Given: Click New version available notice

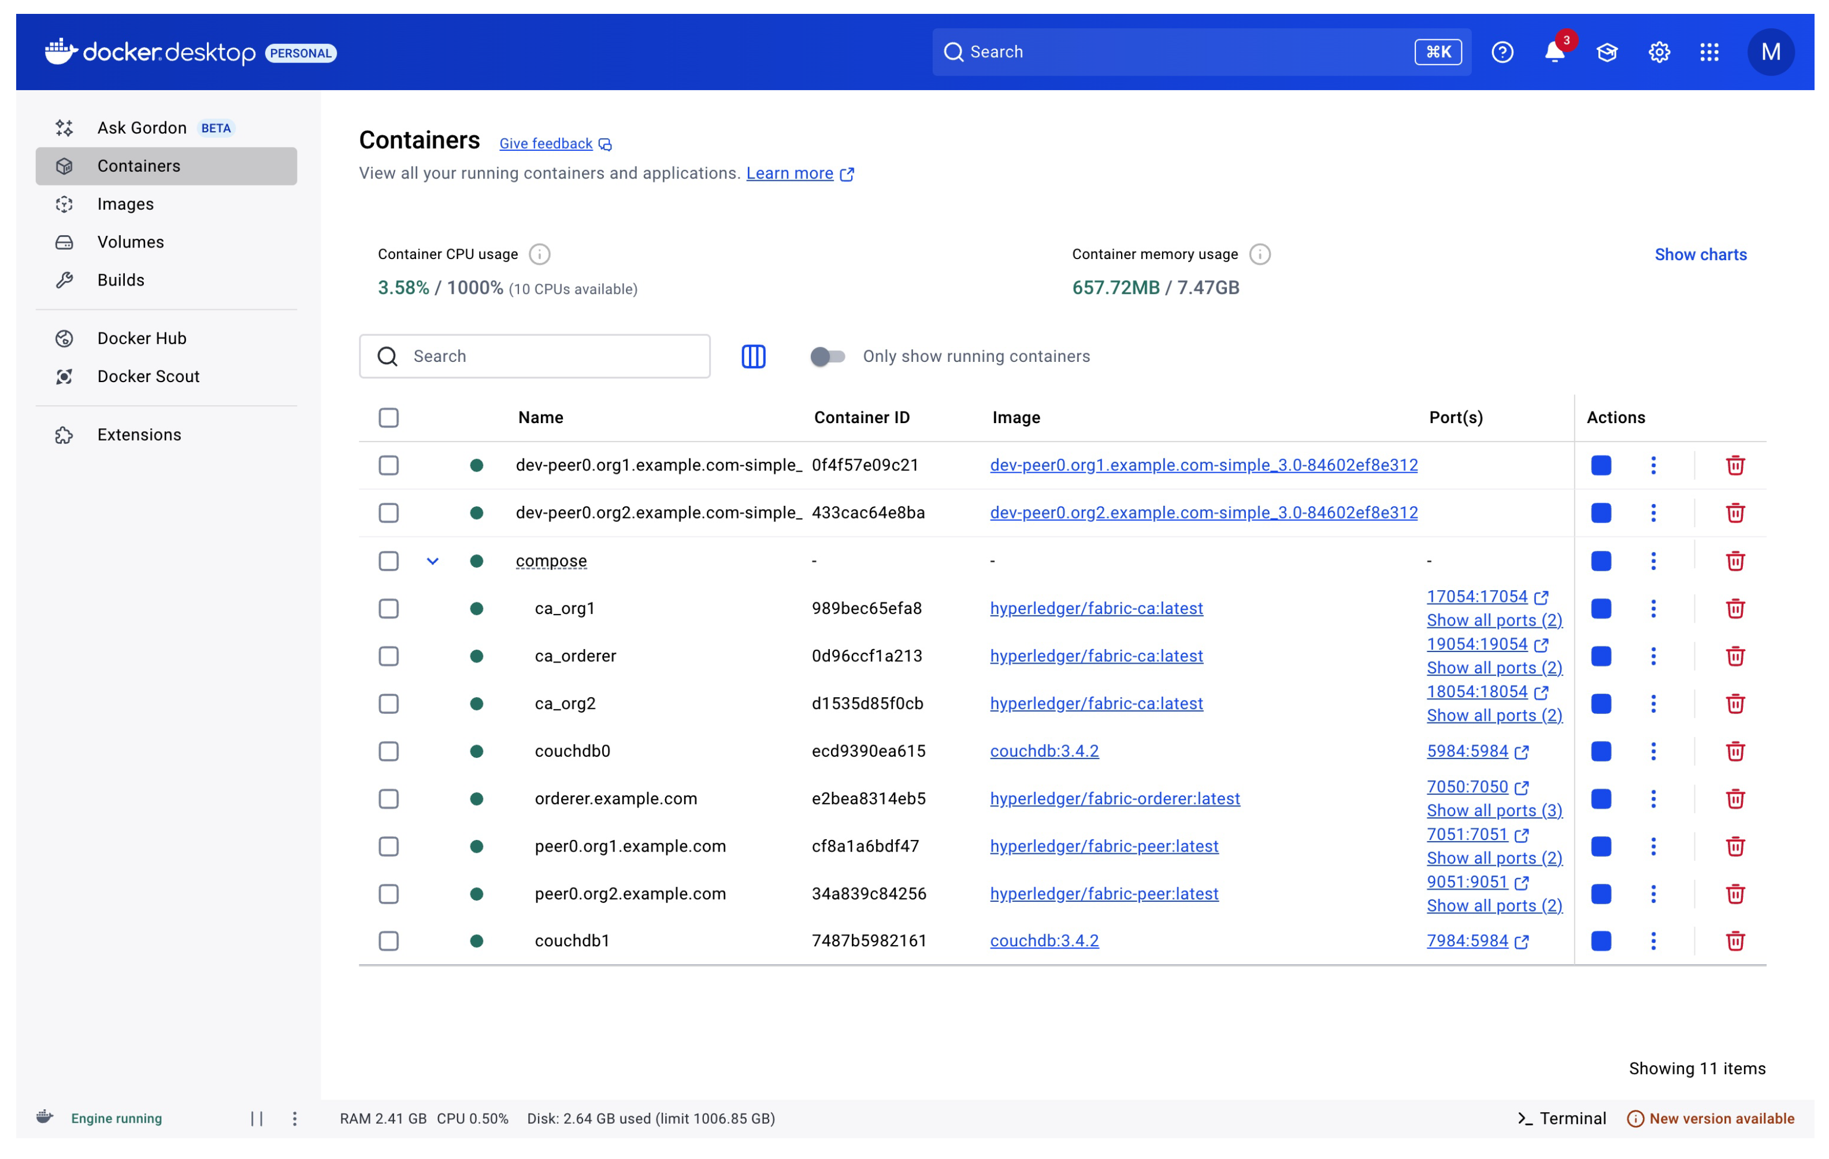Looking at the screenshot, I should tap(1710, 1118).
